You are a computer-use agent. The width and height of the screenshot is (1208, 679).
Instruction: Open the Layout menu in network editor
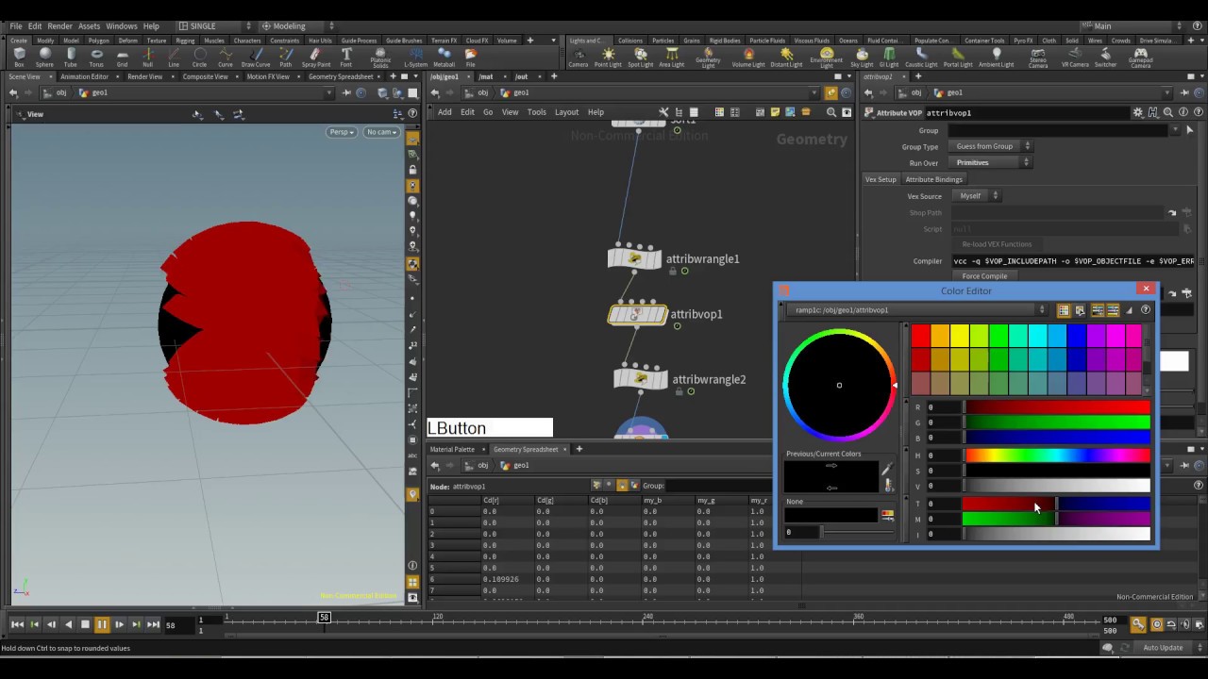(566, 112)
